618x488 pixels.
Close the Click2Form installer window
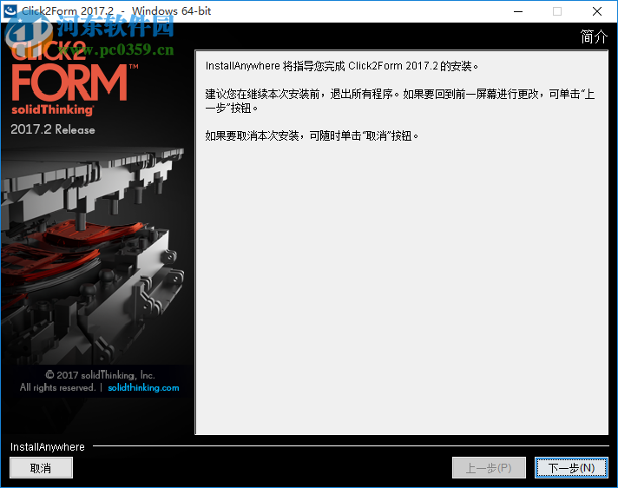(596, 11)
